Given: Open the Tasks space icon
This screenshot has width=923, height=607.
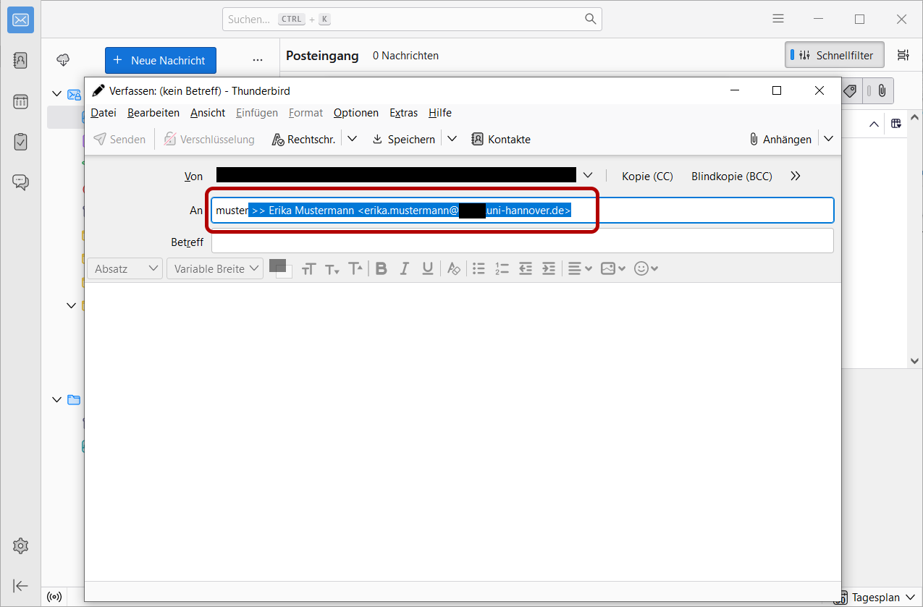Looking at the screenshot, I should [x=20, y=142].
